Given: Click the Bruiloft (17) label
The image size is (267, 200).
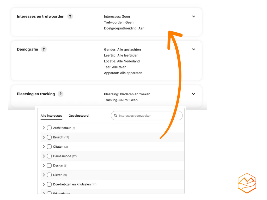Looking at the screenshot, I should point(61,137).
